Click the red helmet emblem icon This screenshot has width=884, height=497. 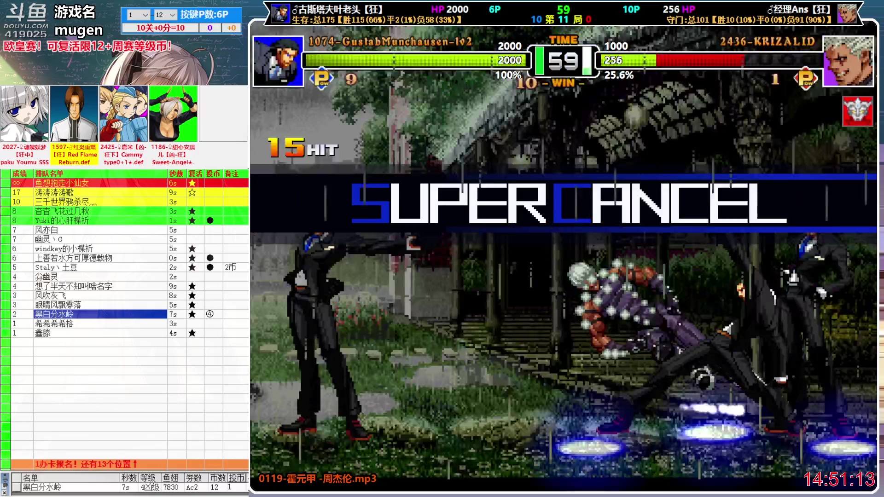click(x=857, y=111)
